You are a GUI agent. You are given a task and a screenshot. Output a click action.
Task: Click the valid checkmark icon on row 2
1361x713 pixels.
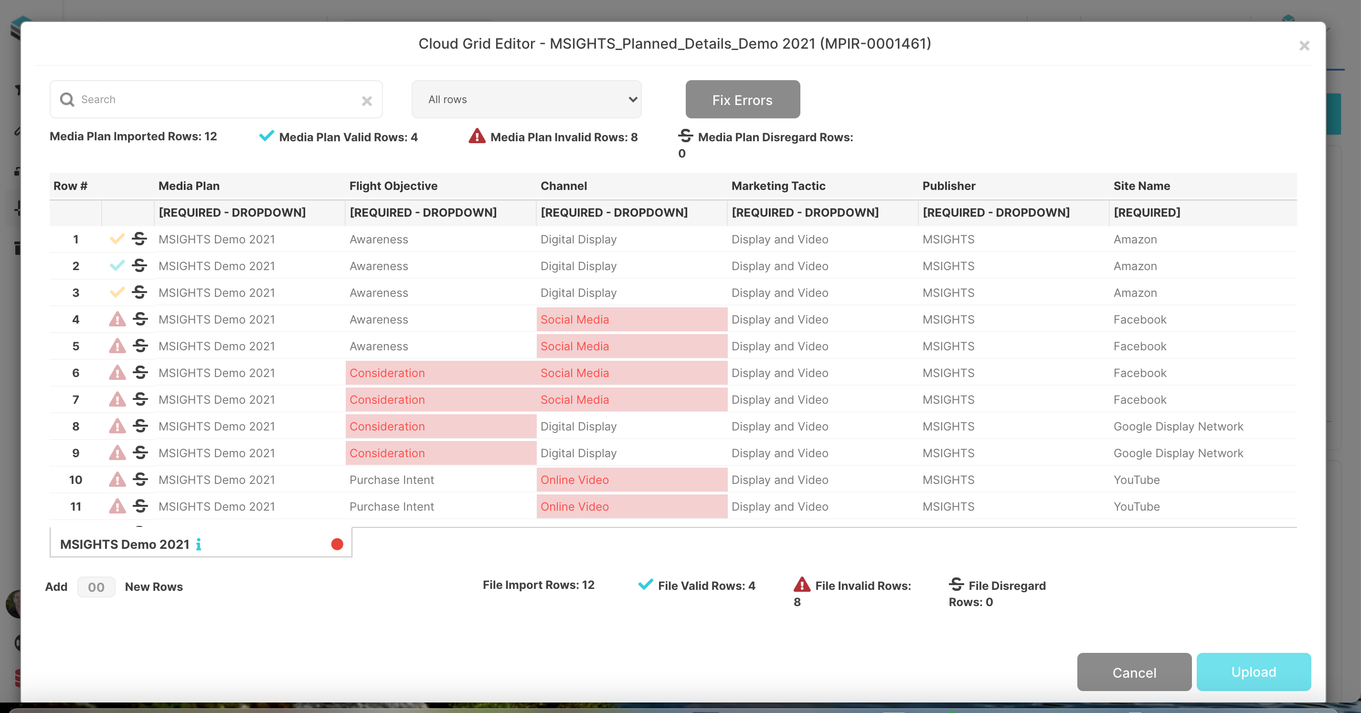pos(117,266)
